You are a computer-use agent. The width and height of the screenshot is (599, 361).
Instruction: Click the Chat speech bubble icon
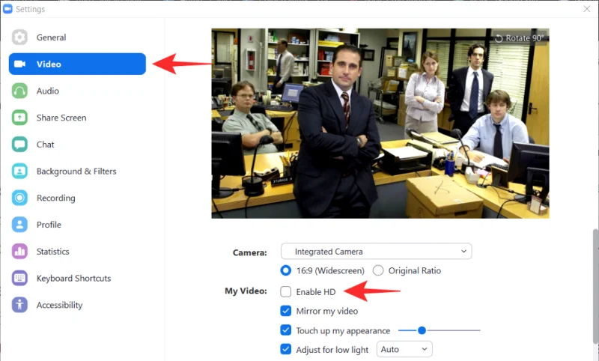[19, 145]
